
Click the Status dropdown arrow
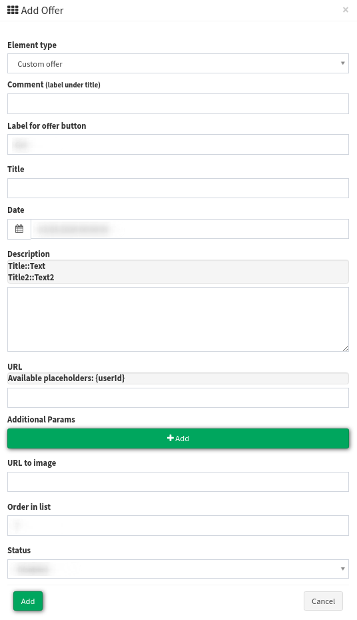pyautogui.click(x=342, y=569)
